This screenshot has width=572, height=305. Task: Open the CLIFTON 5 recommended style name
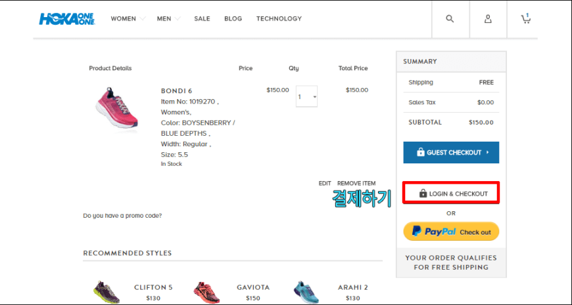pos(153,287)
